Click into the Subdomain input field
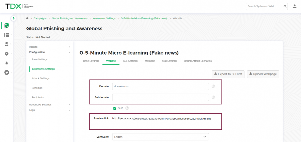This screenshot has height=142, width=301. click(161, 97)
